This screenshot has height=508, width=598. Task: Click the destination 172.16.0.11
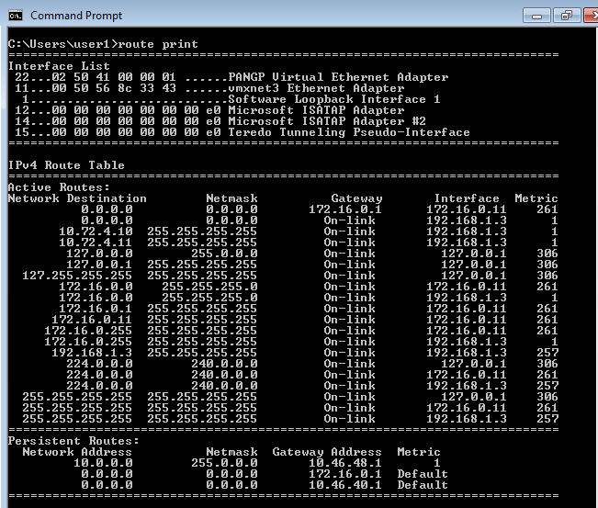point(92,320)
